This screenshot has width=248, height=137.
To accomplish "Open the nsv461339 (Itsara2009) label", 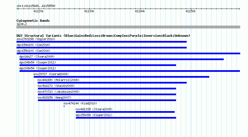I will tap(94, 109).
